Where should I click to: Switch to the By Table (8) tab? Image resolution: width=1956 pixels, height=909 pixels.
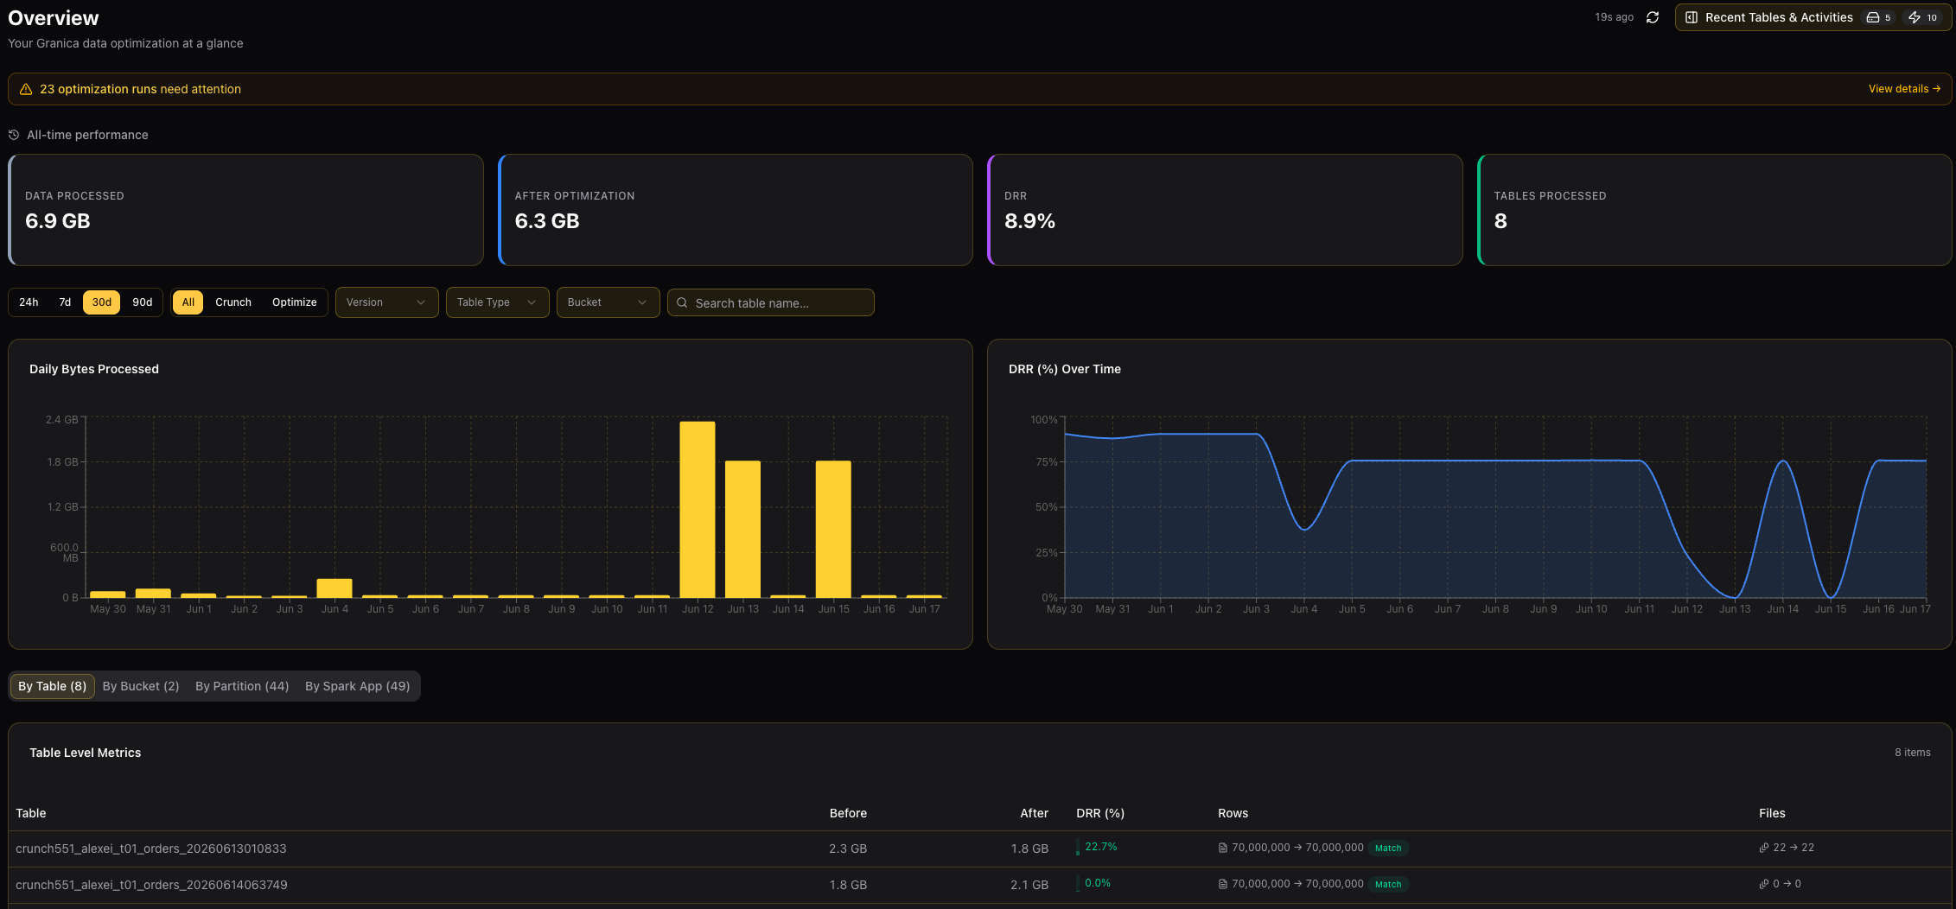52,686
